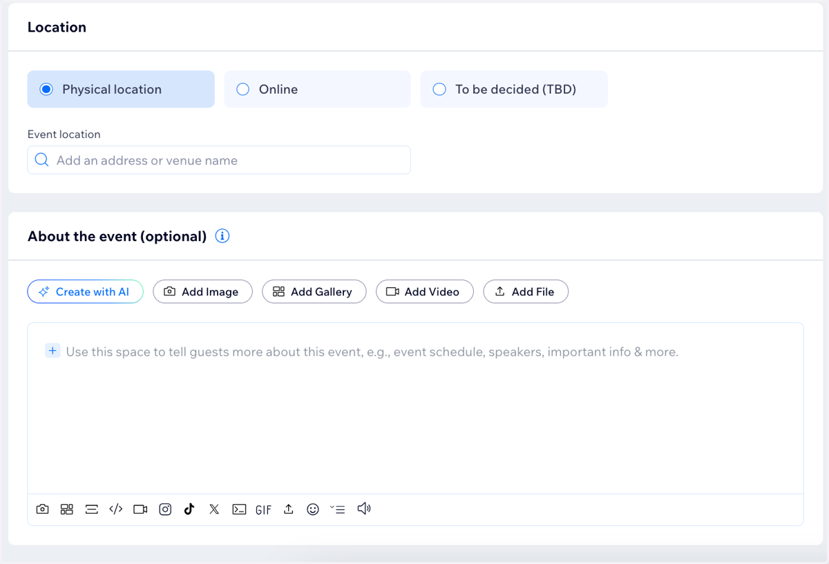
Task: Open the emoji picker
Action: point(313,509)
